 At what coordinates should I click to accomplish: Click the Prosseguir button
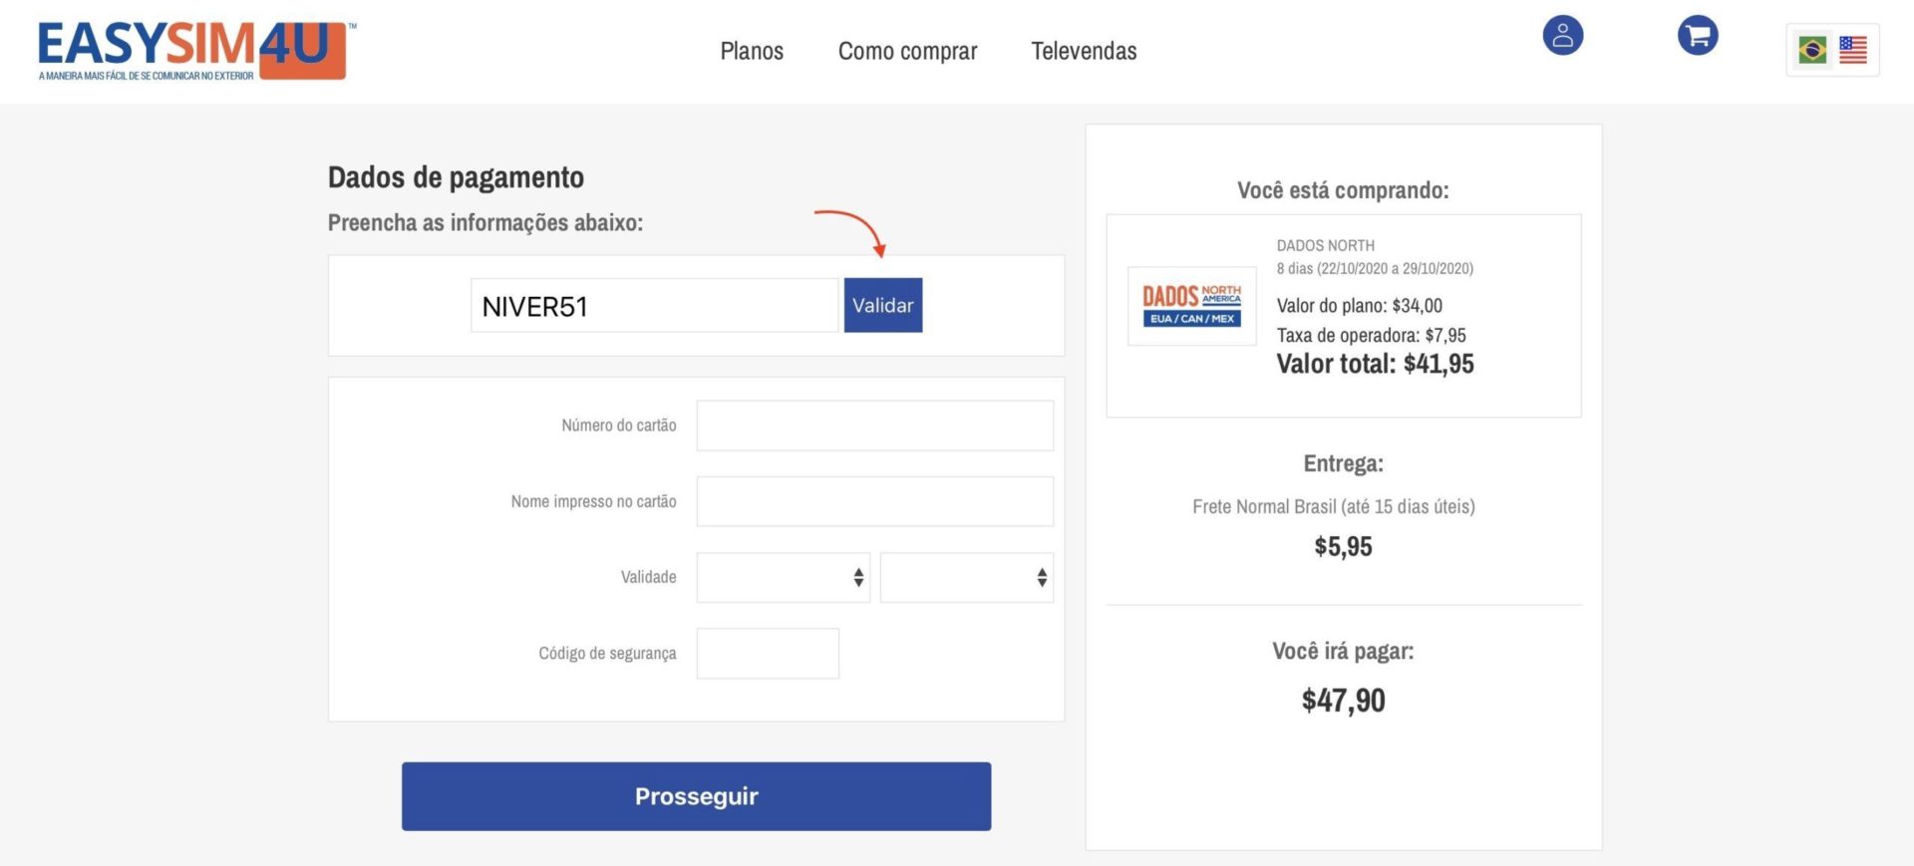tap(696, 796)
